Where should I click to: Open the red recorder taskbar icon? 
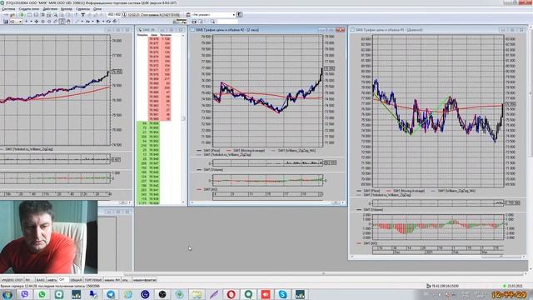coord(266,294)
